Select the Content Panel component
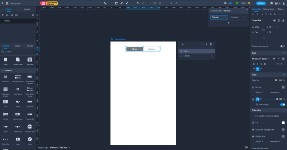Screen dimensions: 287x150 (x=18, y=61)
